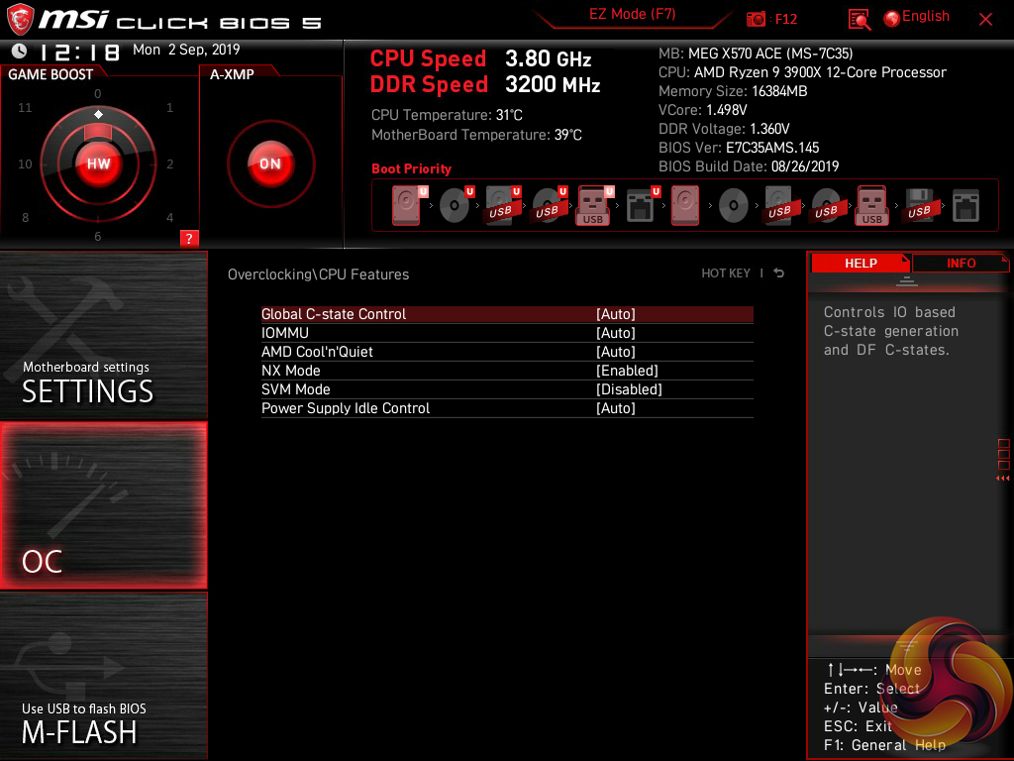Click the HOT KEY label
The image size is (1014, 761).
[726, 273]
